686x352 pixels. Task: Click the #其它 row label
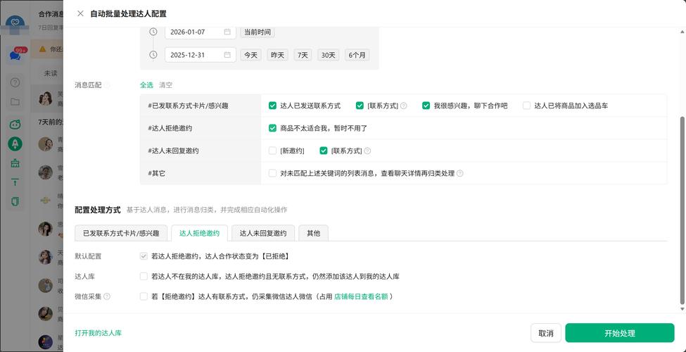[x=157, y=173]
